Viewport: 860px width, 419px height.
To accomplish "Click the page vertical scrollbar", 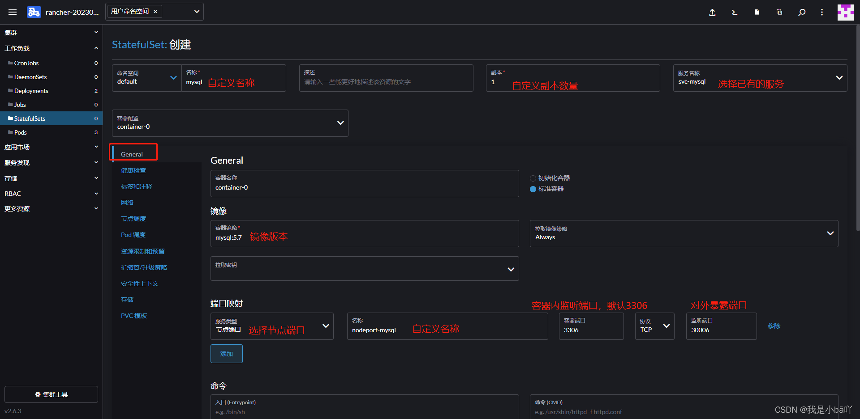I will pos(858,128).
